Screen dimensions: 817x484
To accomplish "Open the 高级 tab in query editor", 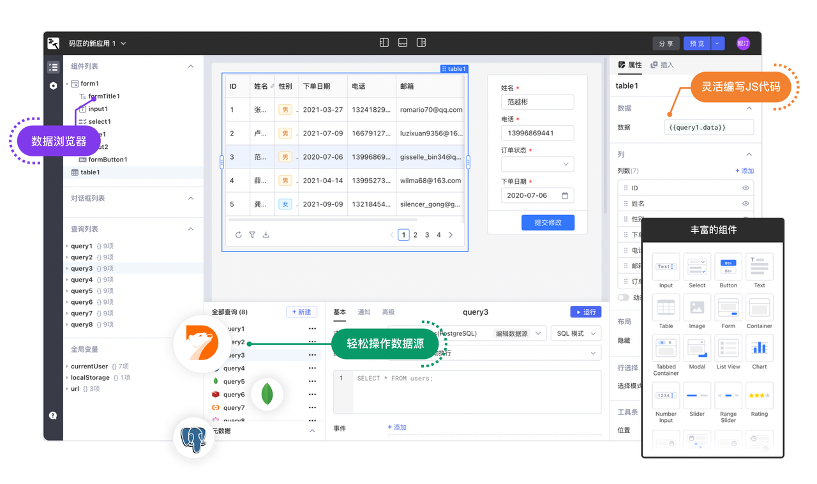I will pyautogui.click(x=388, y=312).
